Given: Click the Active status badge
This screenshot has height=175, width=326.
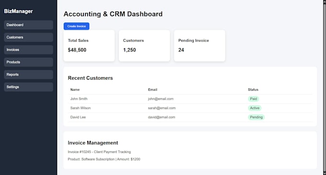Looking at the screenshot, I should pyautogui.click(x=255, y=108).
